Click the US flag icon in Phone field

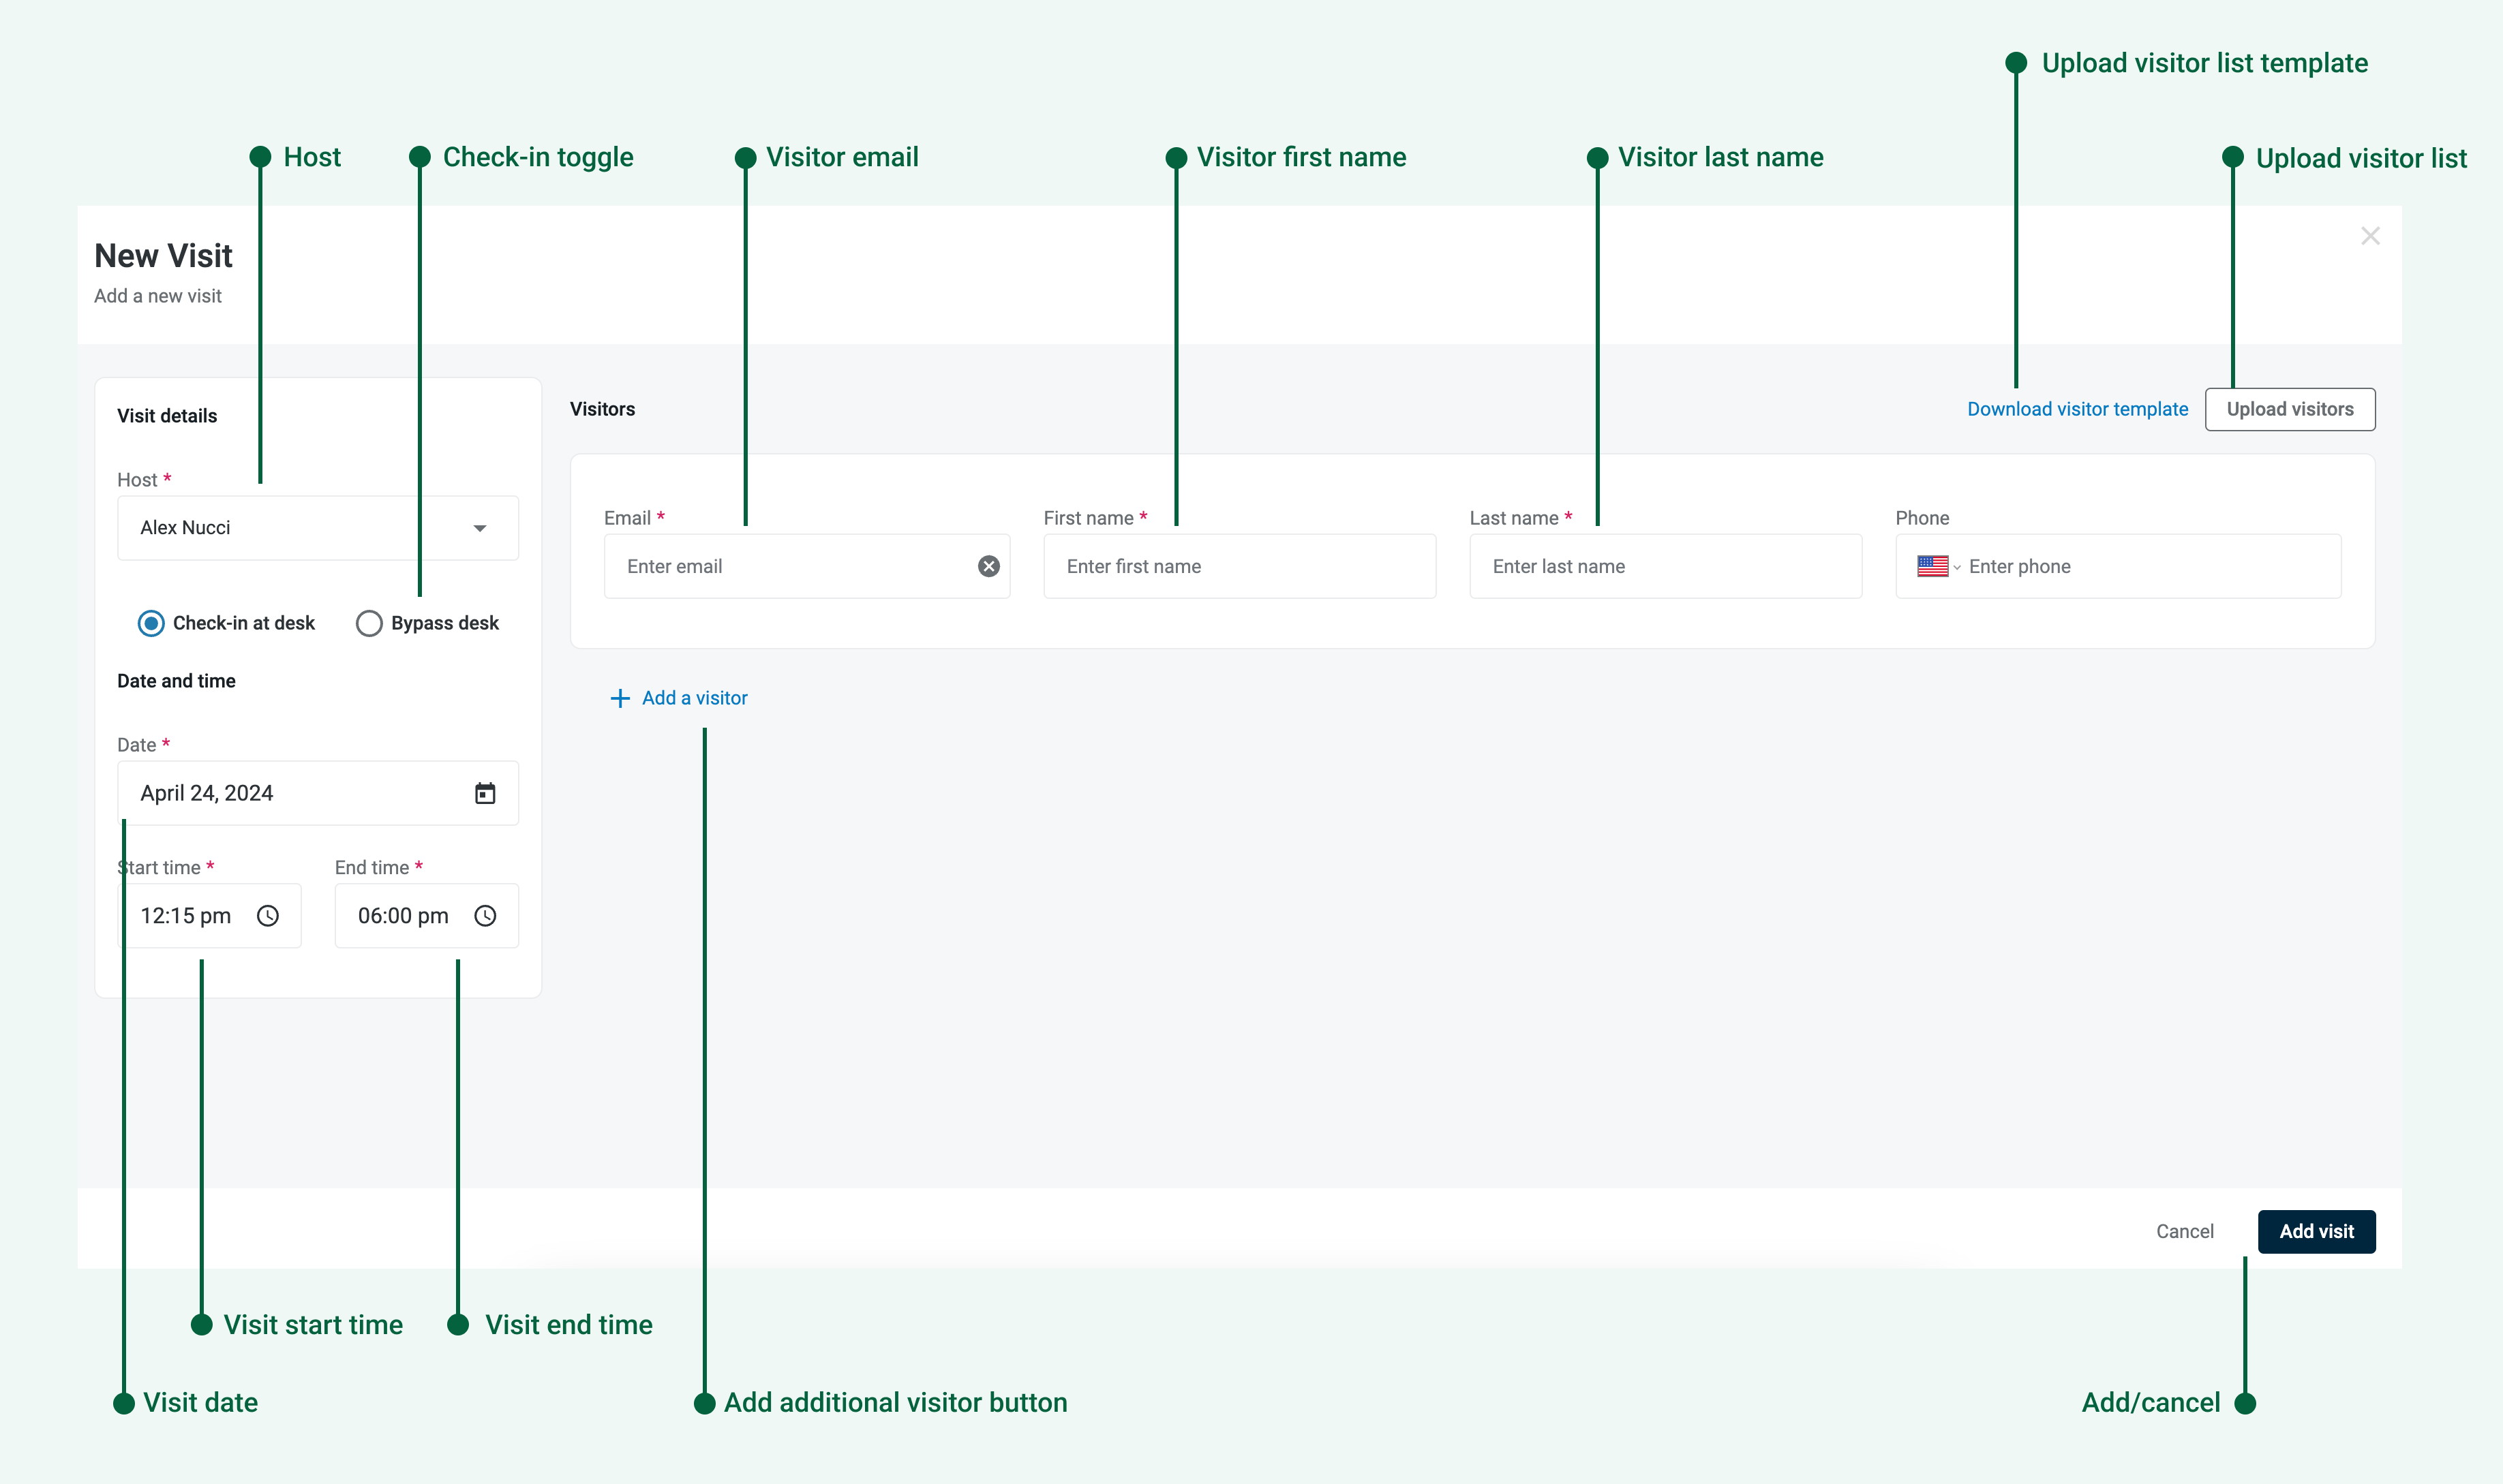click(1932, 566)
